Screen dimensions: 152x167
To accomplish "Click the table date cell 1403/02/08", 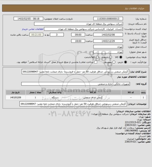I will pyautogui.click(x=16, y=97).
